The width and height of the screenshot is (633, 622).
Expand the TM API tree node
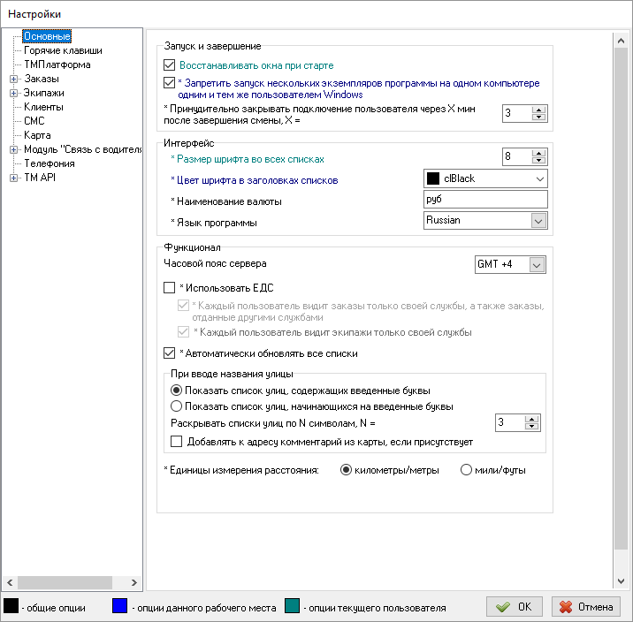click(13, 178)
